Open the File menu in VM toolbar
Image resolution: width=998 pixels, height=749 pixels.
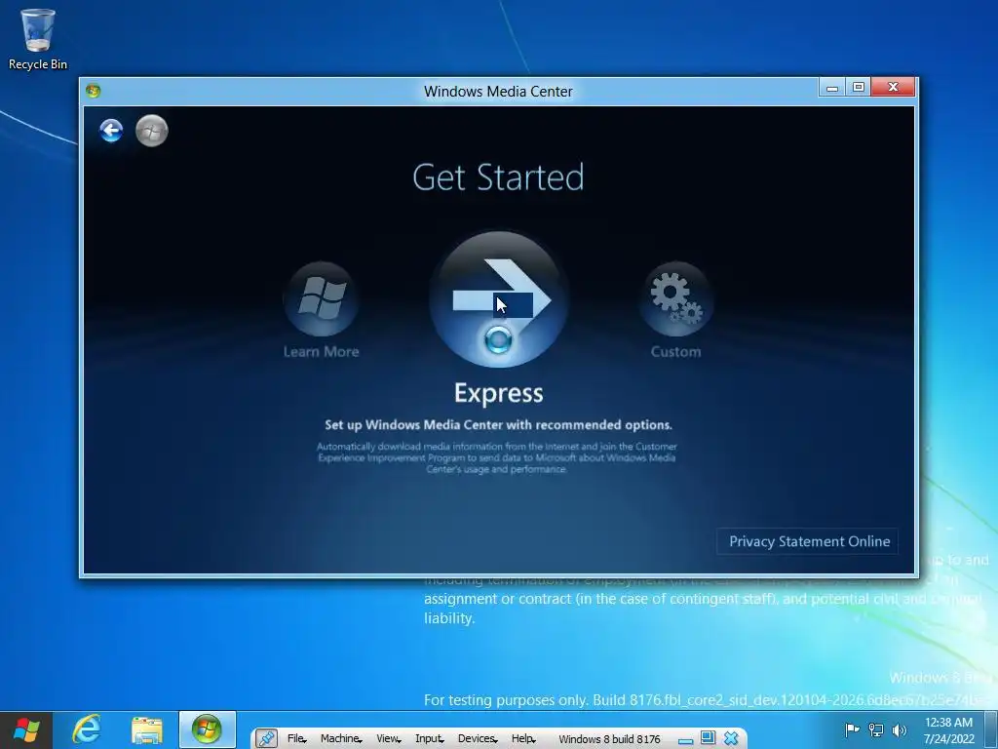[x=296, y=738]
